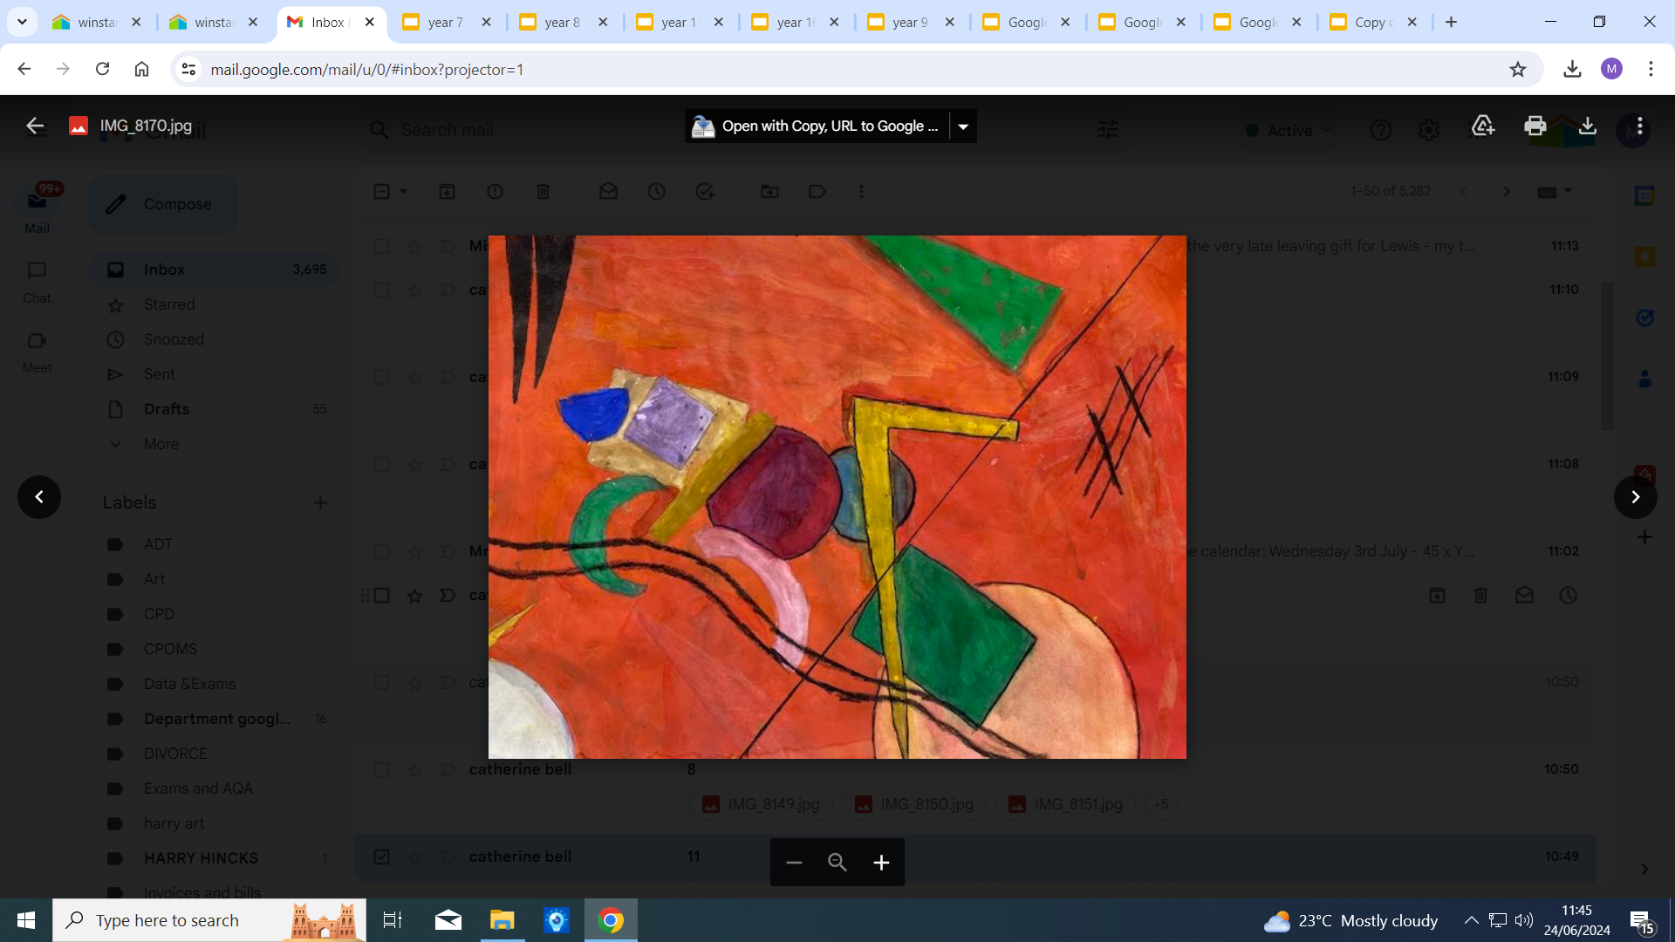Viewport: 1675px width, 942px height.
Task: Open Chrome from Windows taskbar
Action: click(611, 920)
